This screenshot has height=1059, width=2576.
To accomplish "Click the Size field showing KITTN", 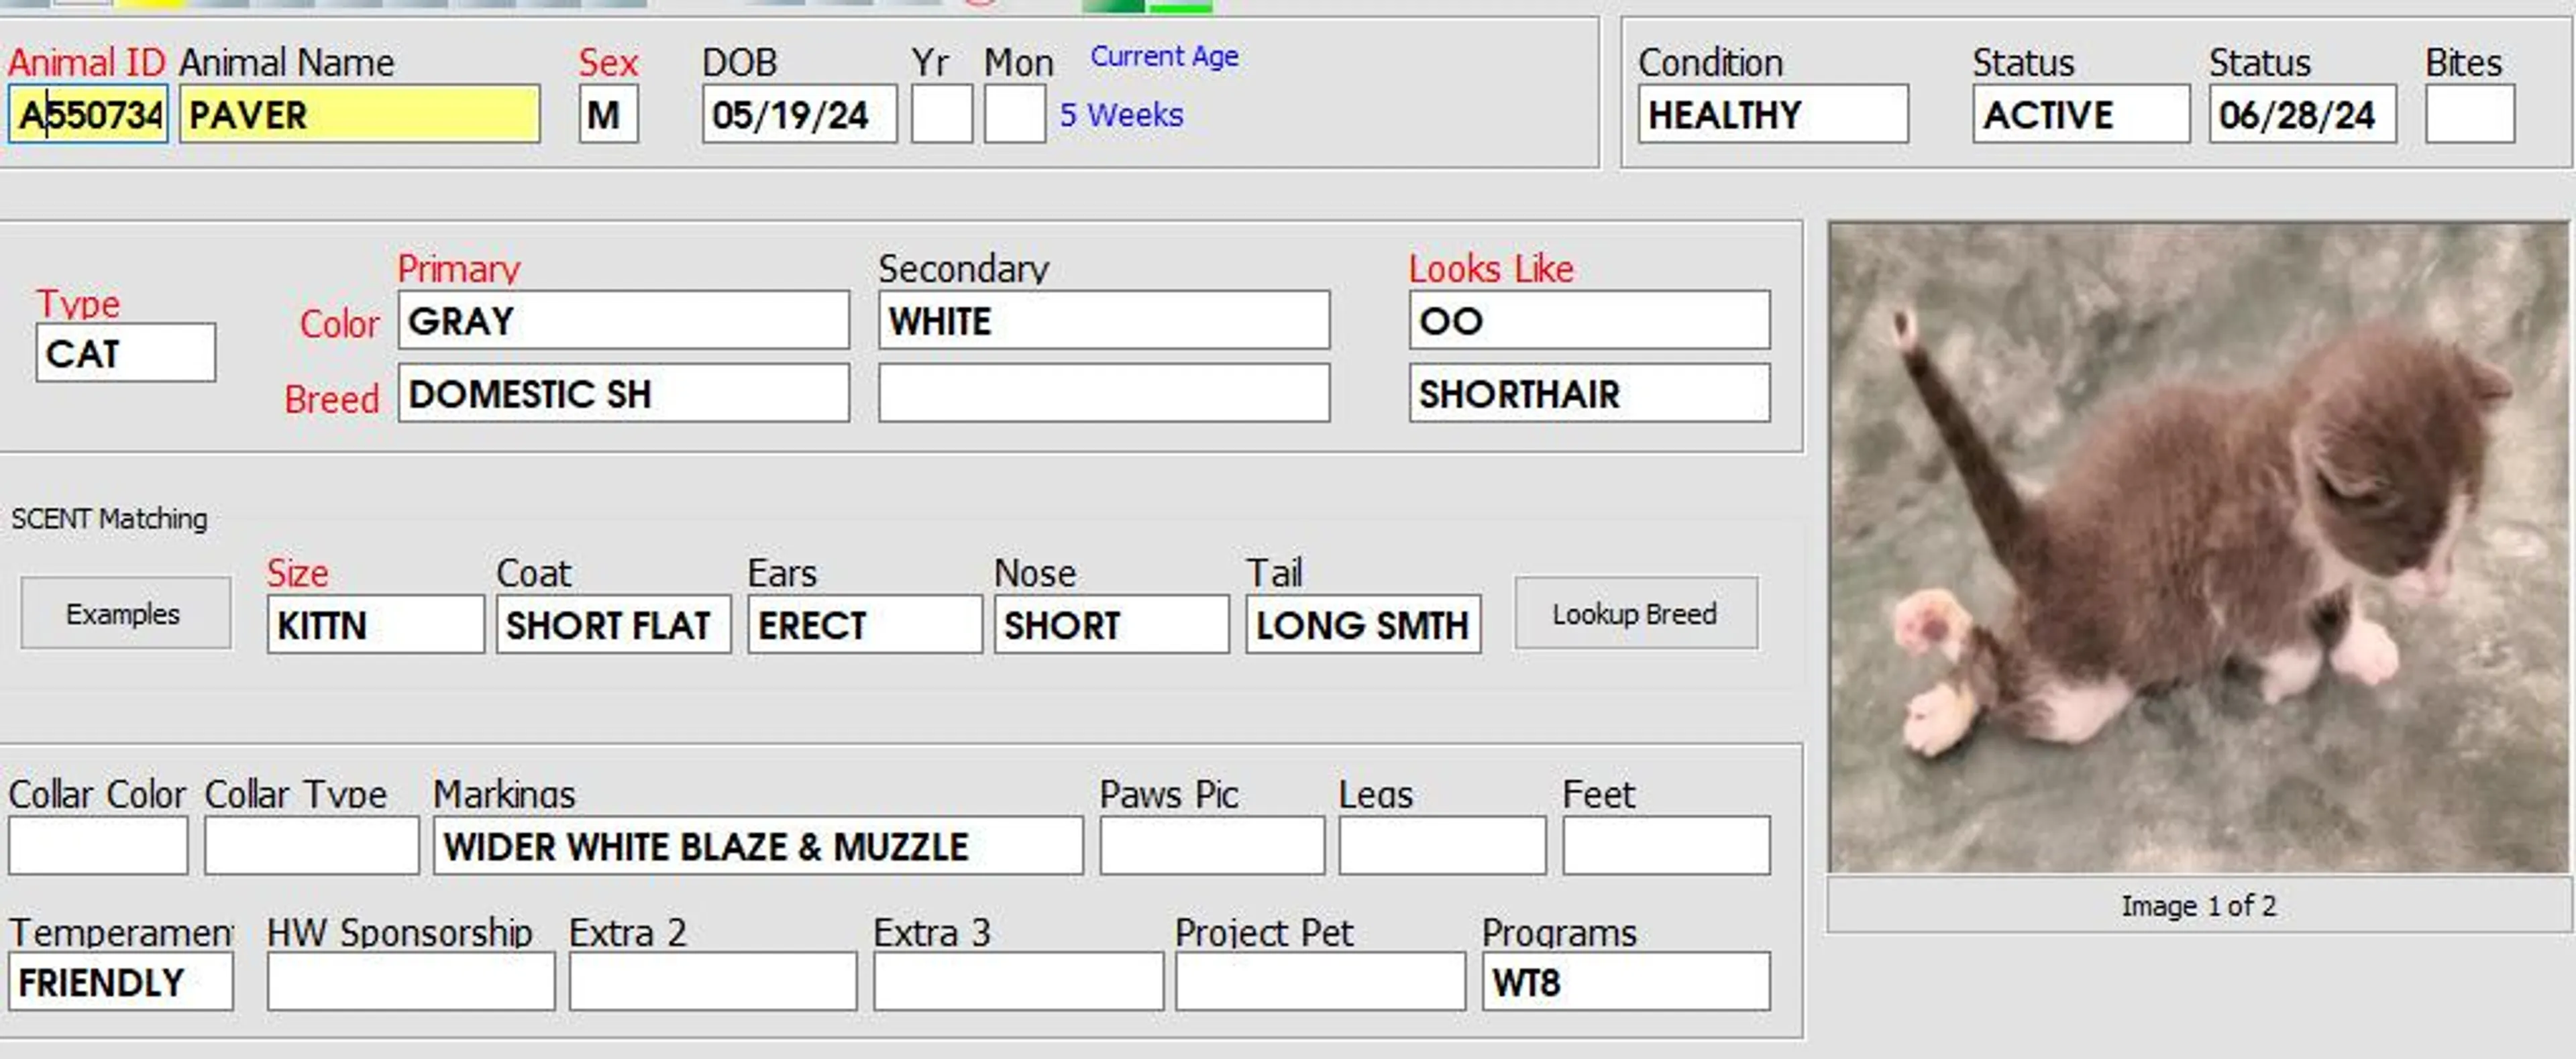I will (x=374, y=625).
